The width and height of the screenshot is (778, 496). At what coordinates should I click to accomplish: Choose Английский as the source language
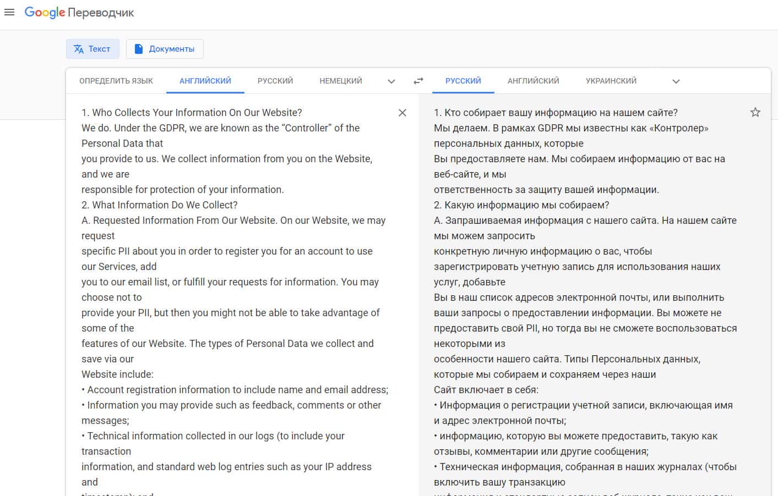[205, 81]
